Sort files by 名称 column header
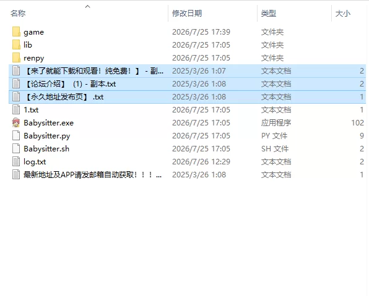Viewport: 369px width, 296px height. click(x=18, y=13)
